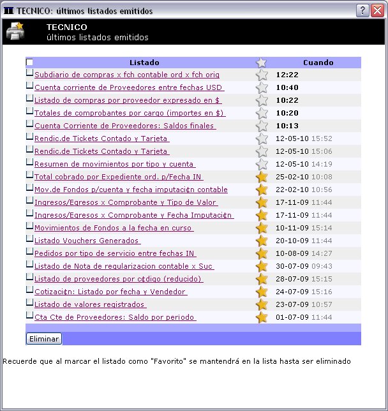Viewport: 388px width, 411px height.
Task: Tick checkbox of 'Total cobrado por Expediente'
Action: click(x=29, y=175)
